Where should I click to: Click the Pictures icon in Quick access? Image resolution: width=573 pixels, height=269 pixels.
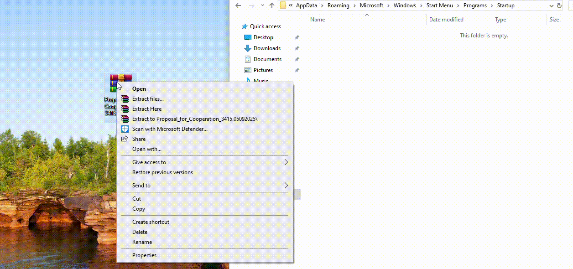(x=248, y=70)
